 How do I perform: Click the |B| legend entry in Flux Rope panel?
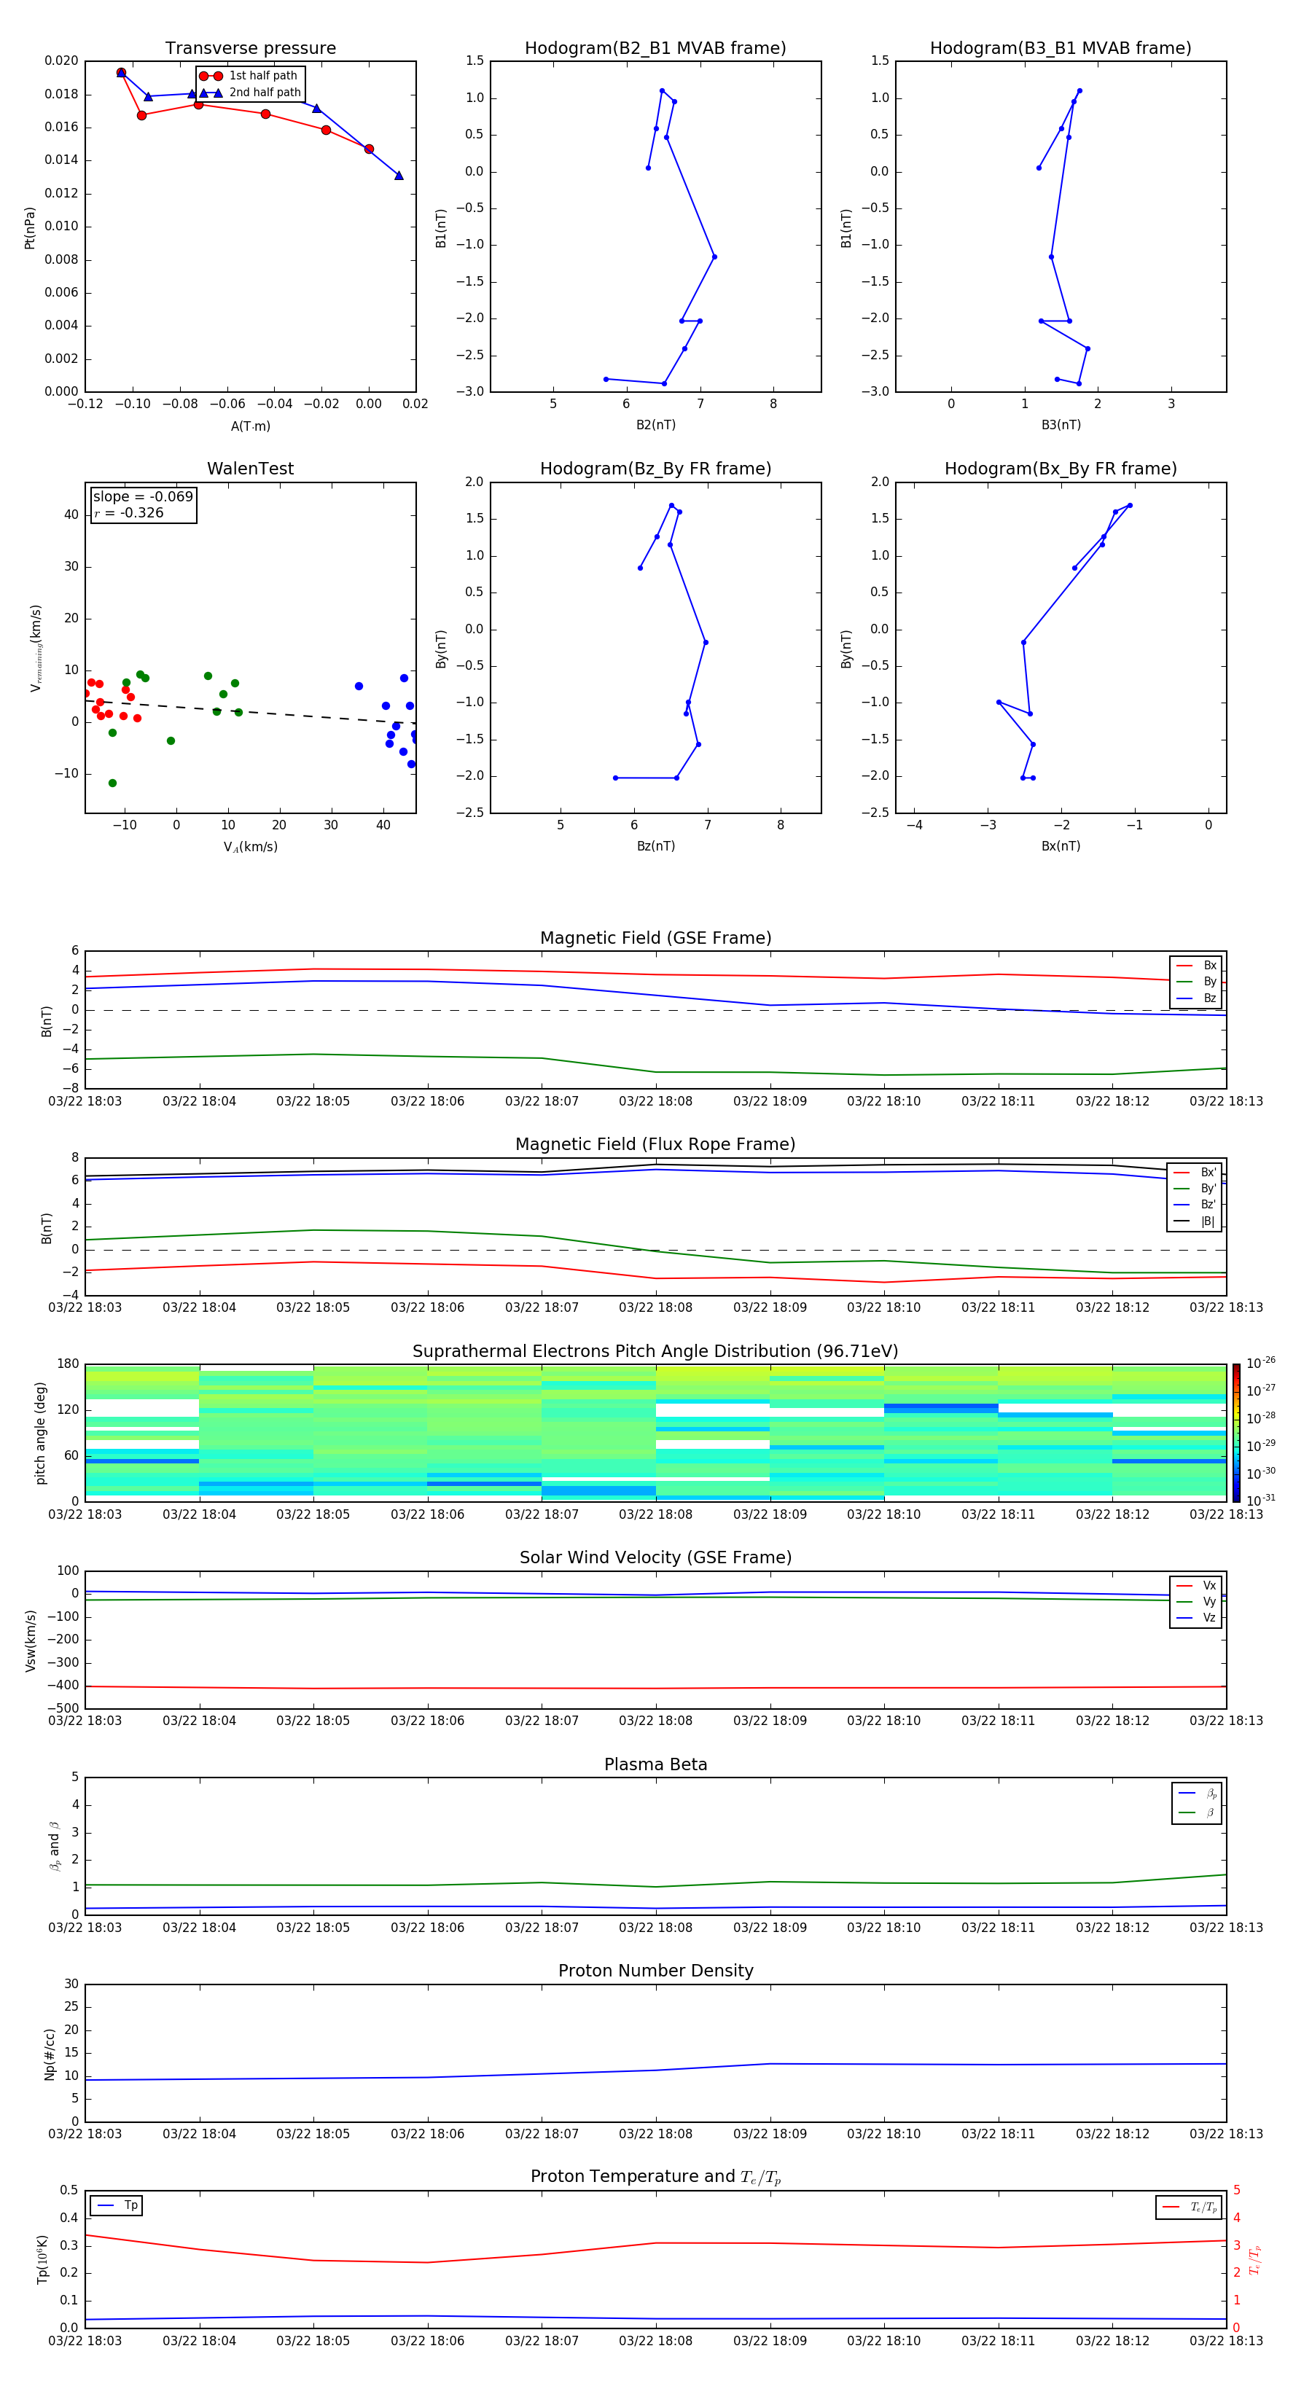[1196, 1221]
